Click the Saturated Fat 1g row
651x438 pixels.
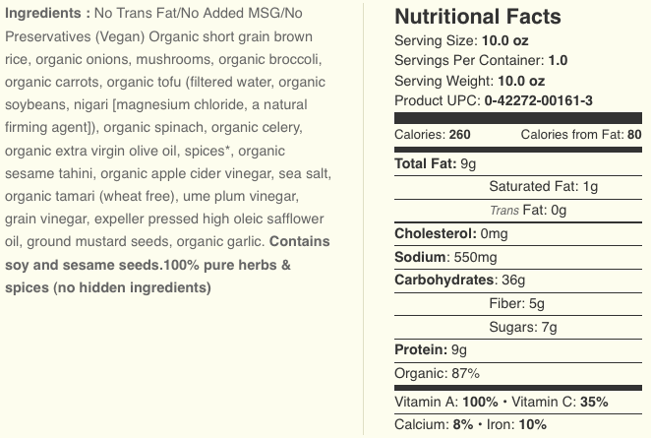(x=543, y=187)
